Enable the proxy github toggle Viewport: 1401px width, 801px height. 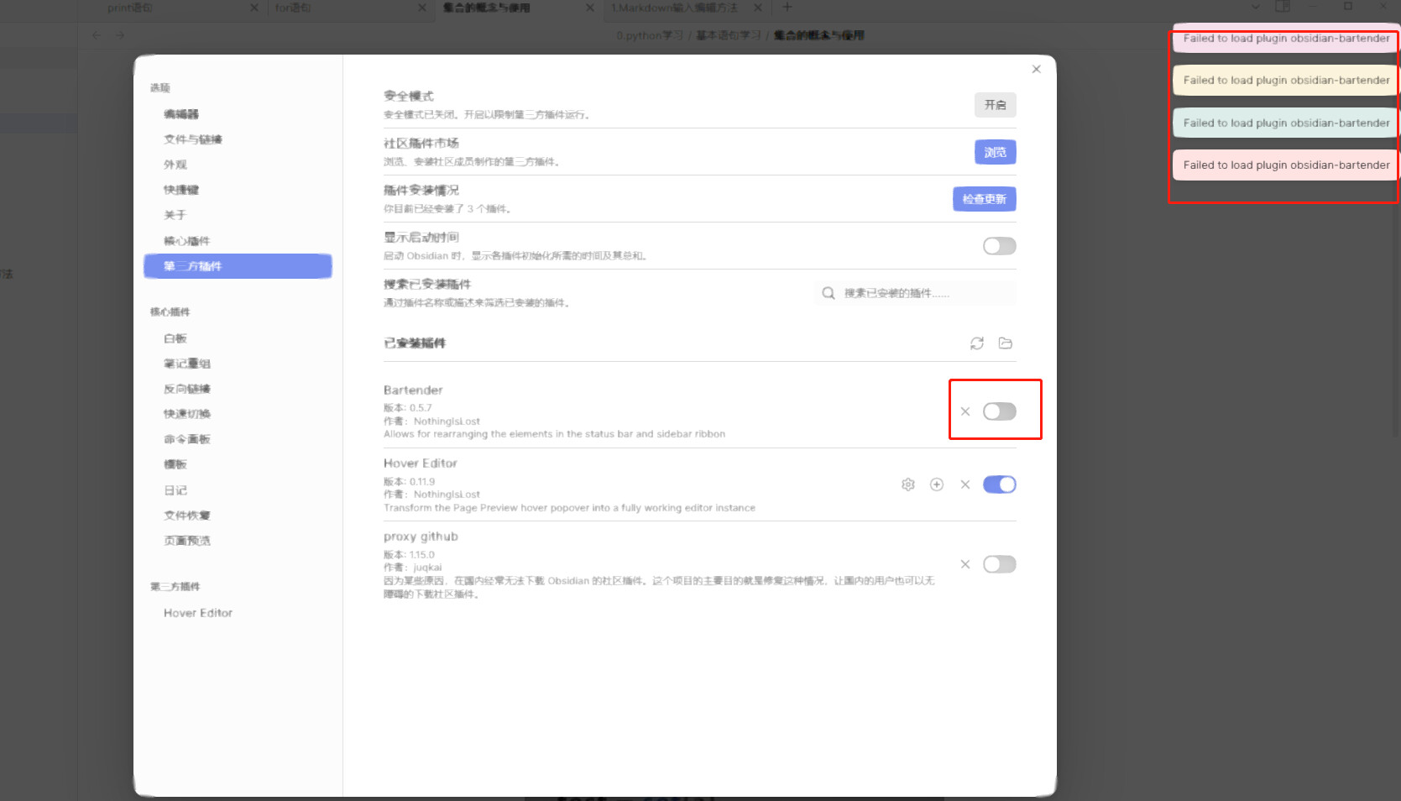999,564
